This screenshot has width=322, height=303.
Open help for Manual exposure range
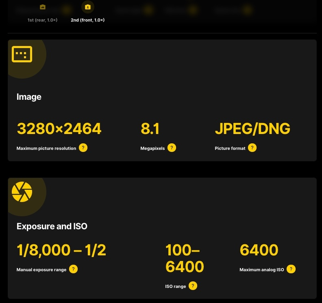[x=73, y=269]
